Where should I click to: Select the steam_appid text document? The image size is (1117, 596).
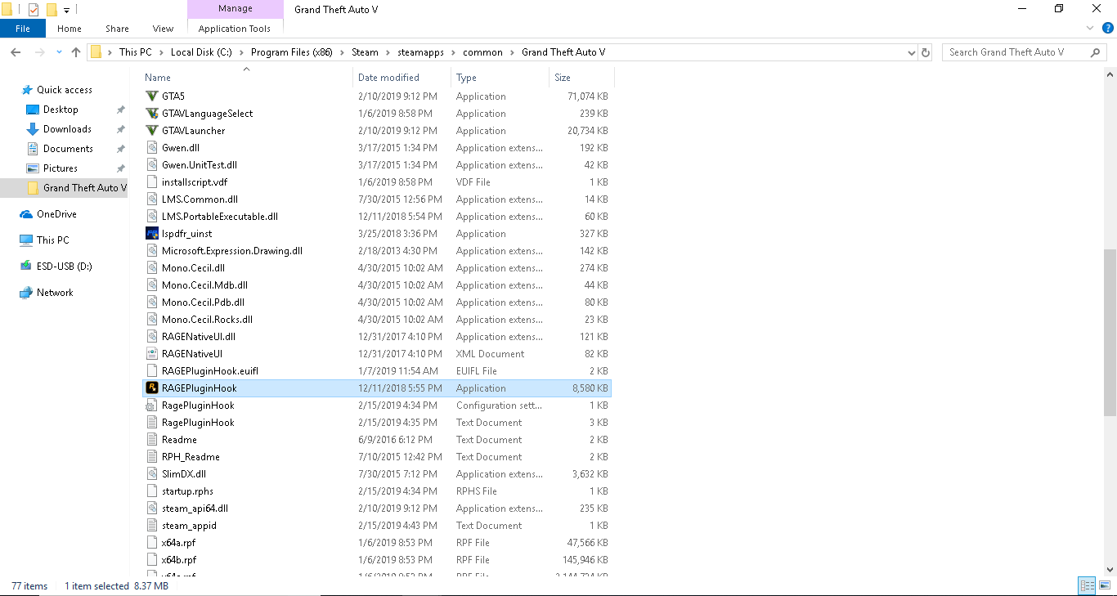click(x=189, y=526)
